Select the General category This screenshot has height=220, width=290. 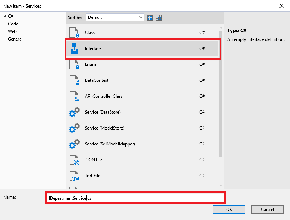[15, 39]
